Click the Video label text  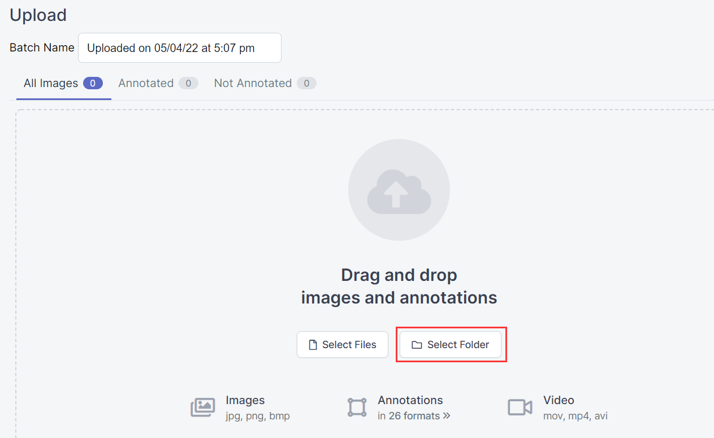[559, 400]
